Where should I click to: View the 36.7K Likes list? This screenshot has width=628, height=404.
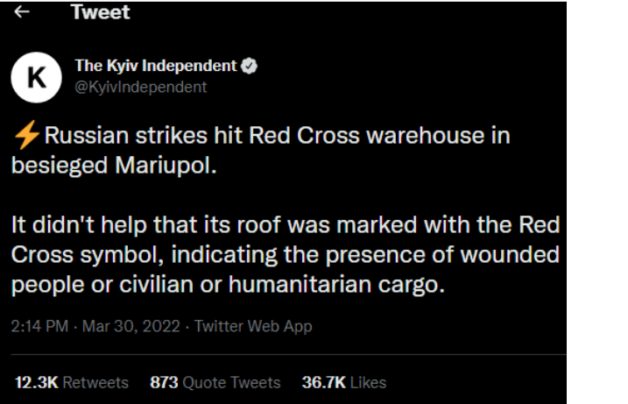pyautogui.click(x=344, y=382)
